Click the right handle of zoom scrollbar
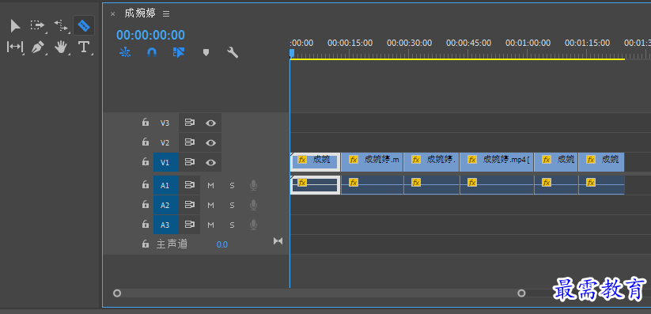651x314 pixels. tap(521, 293)
